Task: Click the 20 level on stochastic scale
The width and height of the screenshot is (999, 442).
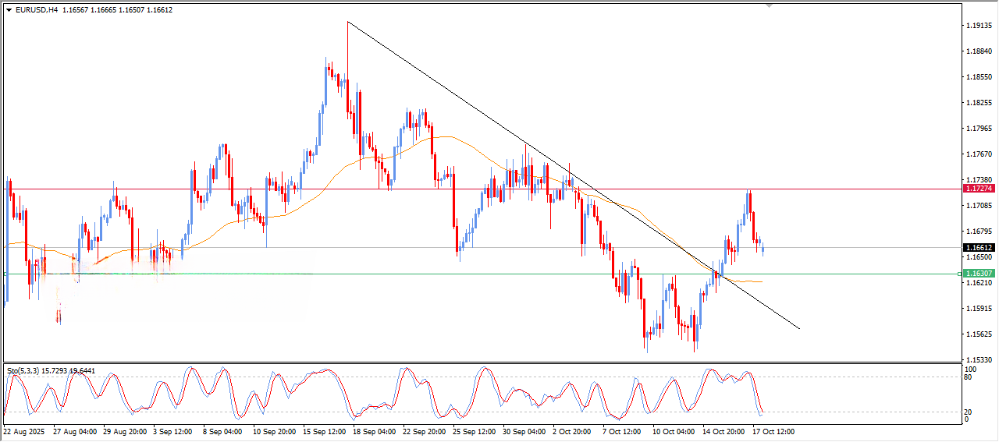Action: (970, 411)
